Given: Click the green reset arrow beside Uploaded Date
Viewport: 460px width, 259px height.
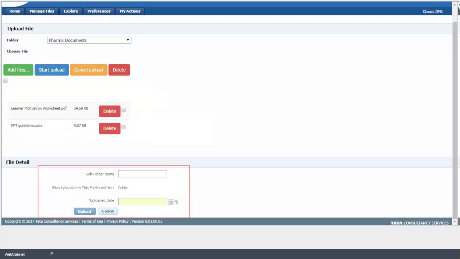Looking at the screenshot, I should point(176,202).
